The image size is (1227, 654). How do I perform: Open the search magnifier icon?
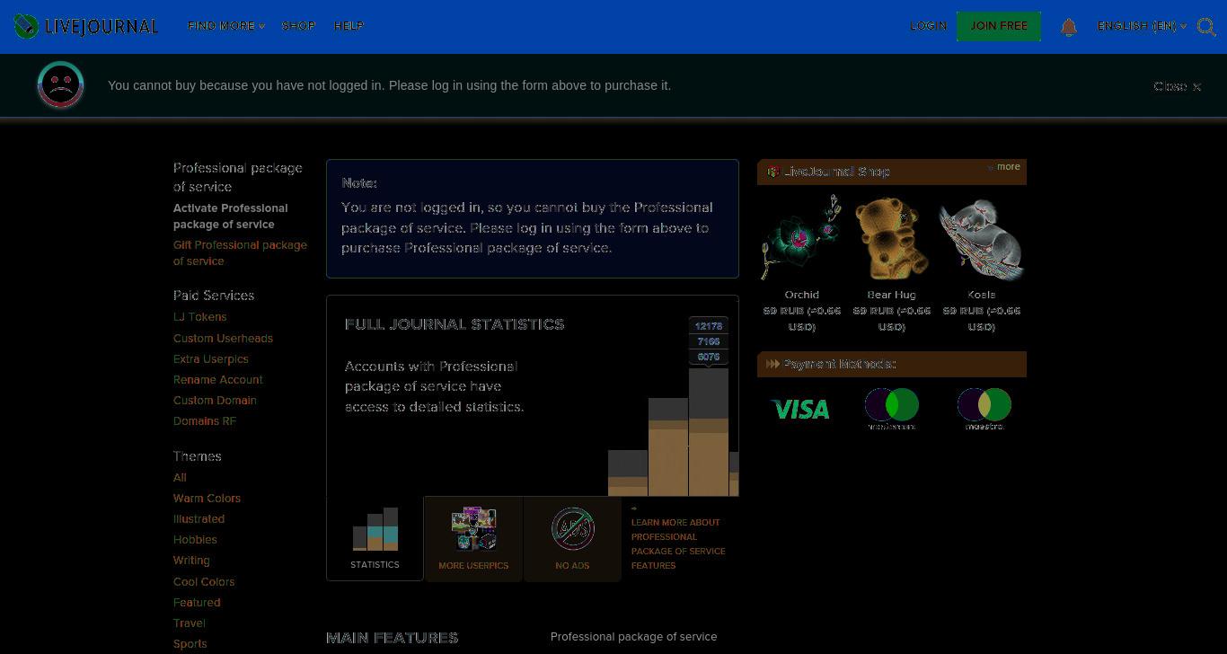(1206, 27)
